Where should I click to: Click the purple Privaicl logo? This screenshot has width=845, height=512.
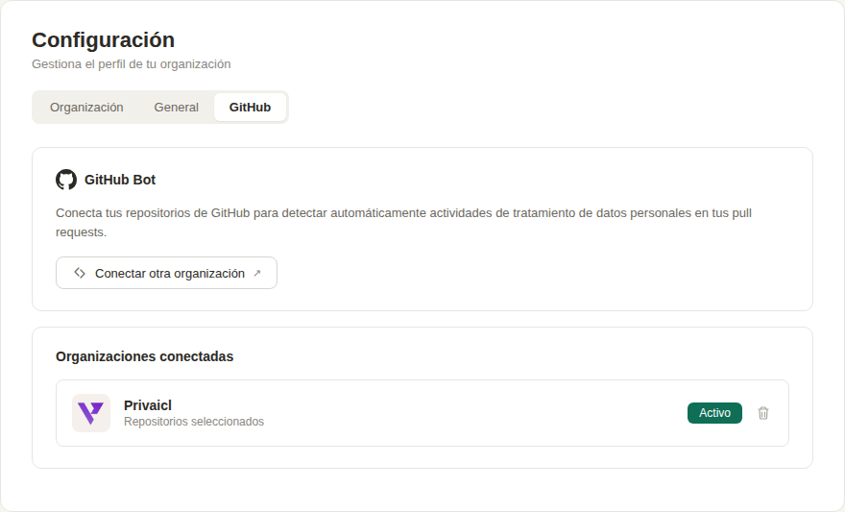(91, 413)
